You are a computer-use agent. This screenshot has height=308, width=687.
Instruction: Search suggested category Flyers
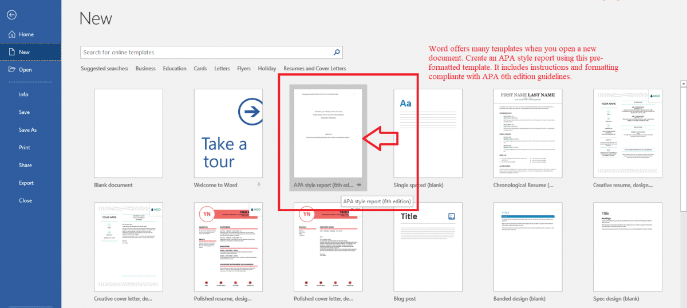(x=244, y=69)
